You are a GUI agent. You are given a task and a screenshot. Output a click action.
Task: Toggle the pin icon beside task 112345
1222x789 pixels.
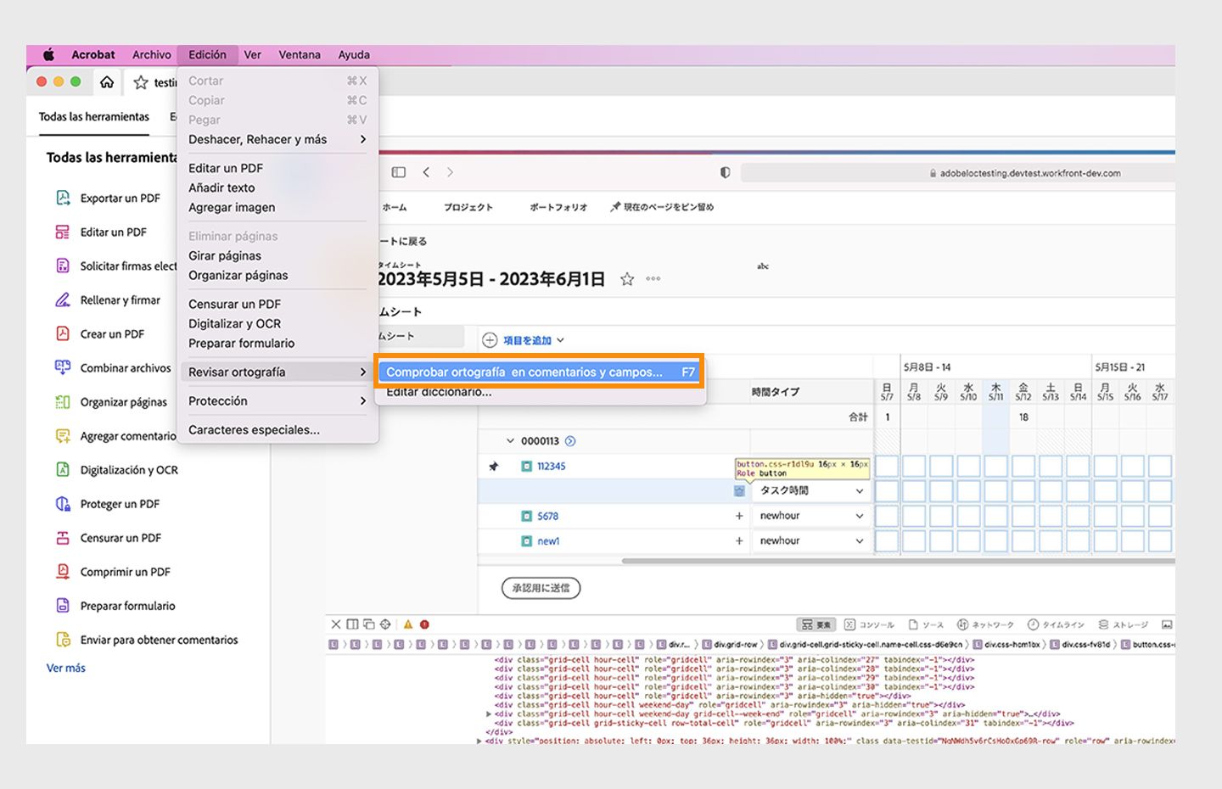pos(494,466)
